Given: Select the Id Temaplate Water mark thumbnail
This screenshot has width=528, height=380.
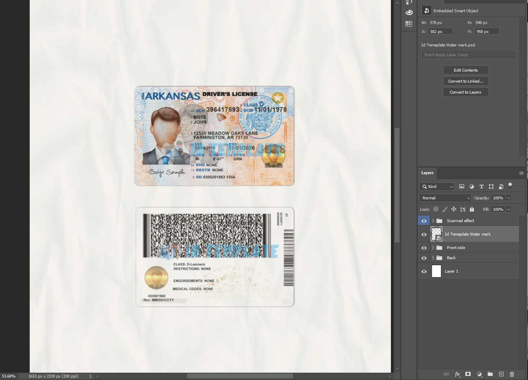Looking at the screenshot, I should (x=436, y=234).
